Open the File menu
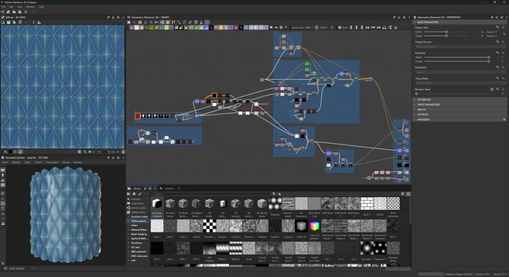This screenshot has height=277, width=509. pyautogui.click(x=4, y=7)
